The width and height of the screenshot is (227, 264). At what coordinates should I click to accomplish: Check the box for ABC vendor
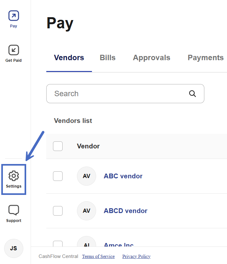[x=58, y=176]
